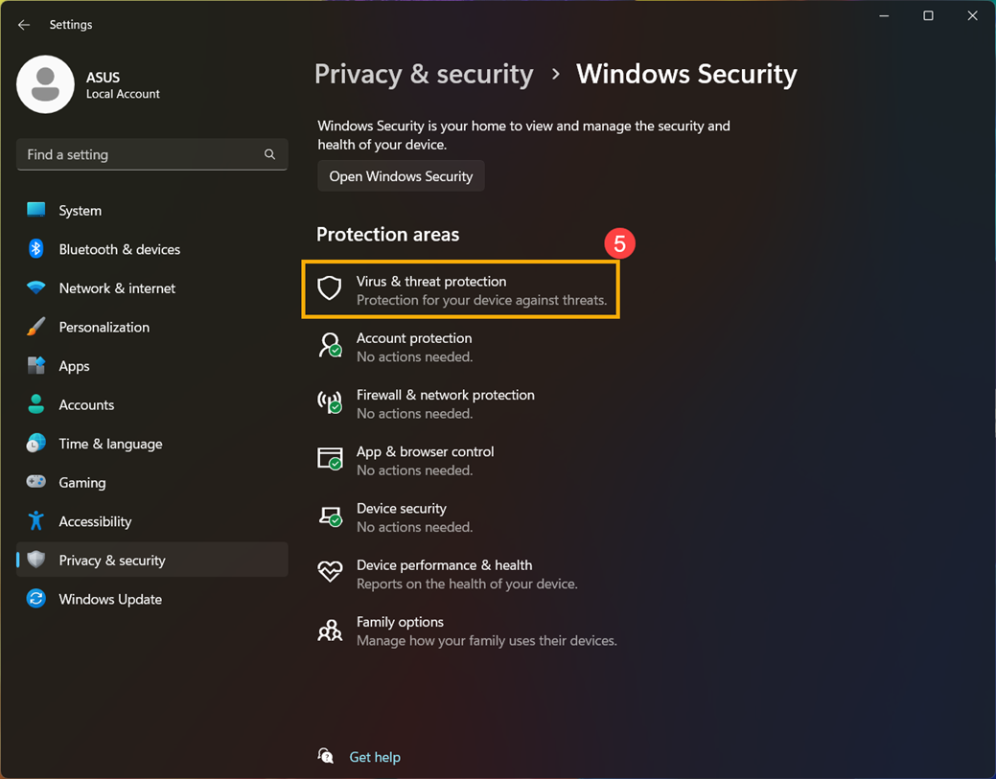Screen dimensions: 996x779
Task: Click the Windows Update sync icon
Action: tap(36, 599)
